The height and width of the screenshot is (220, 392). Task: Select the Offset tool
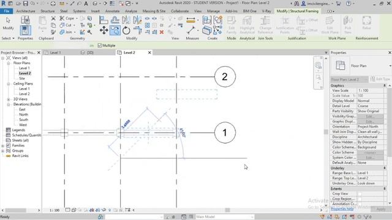(115, 20)
